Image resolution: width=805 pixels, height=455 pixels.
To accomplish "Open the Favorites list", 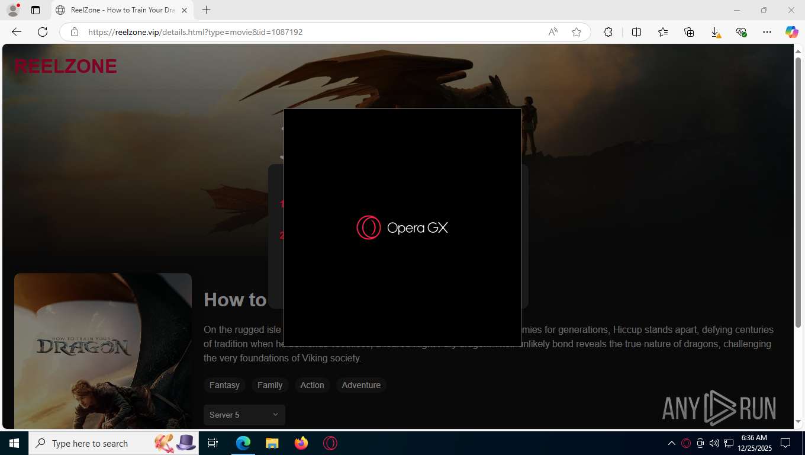I will [x=663, y=32].
